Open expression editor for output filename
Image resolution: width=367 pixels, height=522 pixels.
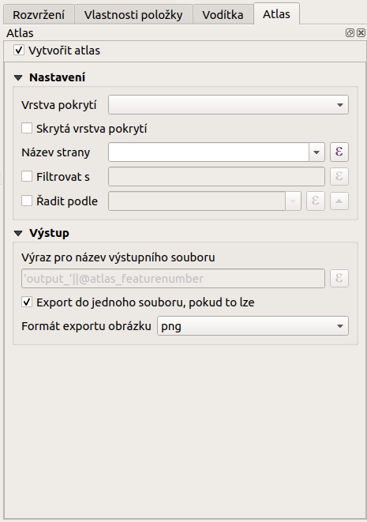pyautogui.click(x=339, y=278)
